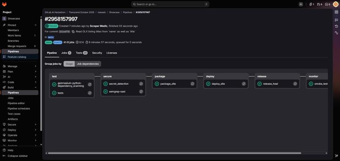Click the Pipelines breadcrumb link

pos(127,12)
